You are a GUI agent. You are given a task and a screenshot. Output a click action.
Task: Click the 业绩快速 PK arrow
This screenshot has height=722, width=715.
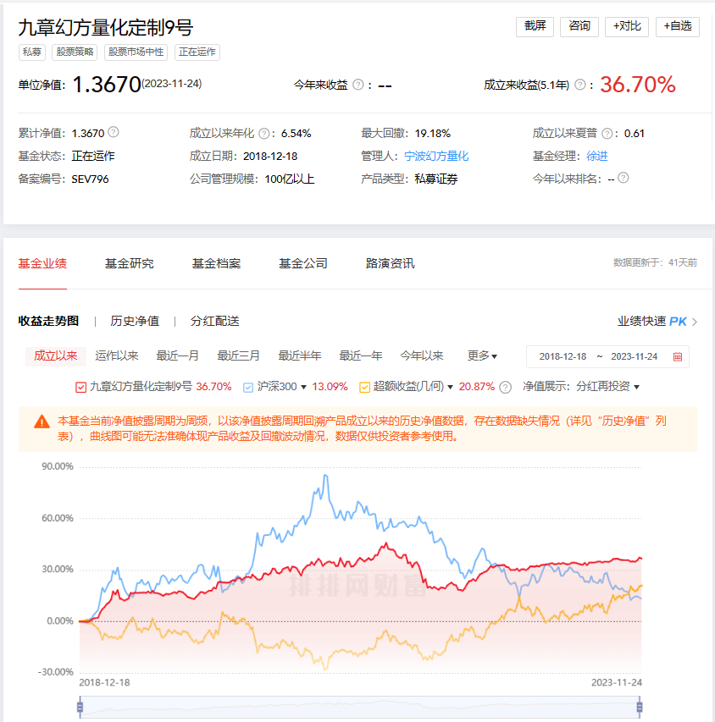click(695, 322)
